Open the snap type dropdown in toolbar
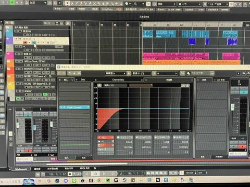The height and width of the screenshot is (187, 250). (x=139, y=4)
